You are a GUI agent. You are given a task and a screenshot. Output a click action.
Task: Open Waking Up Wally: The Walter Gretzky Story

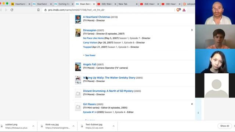tap(109, 78)
